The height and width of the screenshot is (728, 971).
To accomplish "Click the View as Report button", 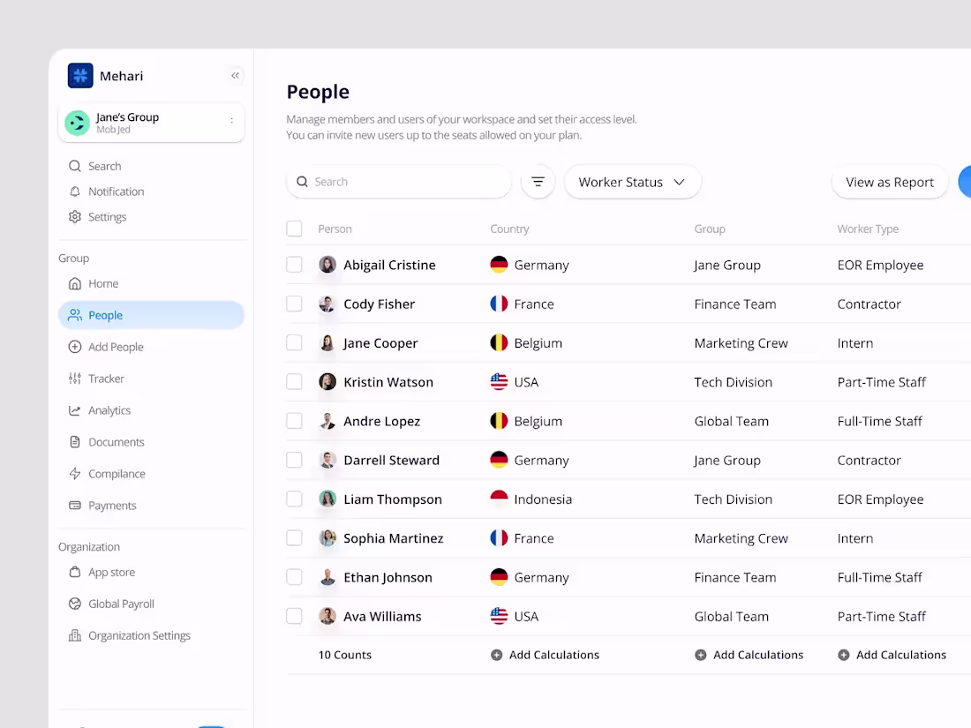I will click(x=890, y=182).
